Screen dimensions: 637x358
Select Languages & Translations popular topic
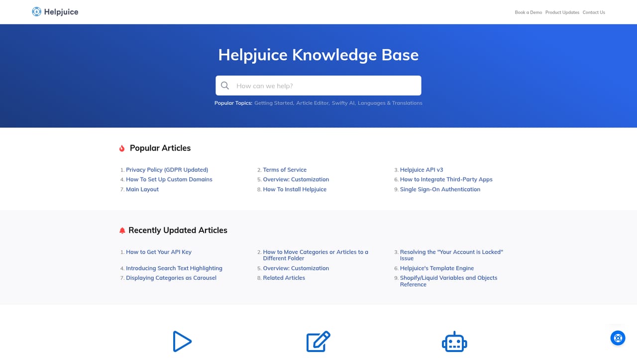(x=390, y=103)
